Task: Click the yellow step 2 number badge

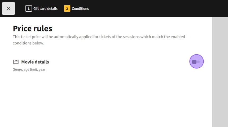Action: tap(67, 8)
